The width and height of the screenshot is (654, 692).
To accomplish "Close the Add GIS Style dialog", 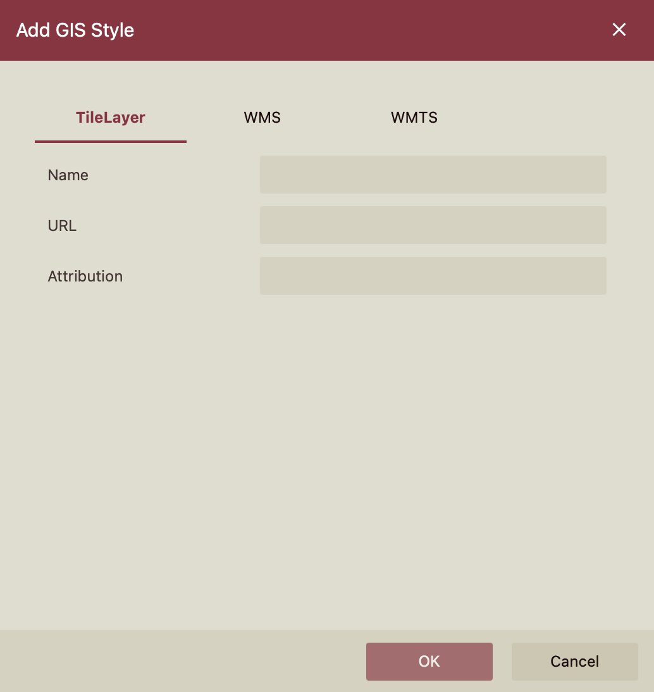I will click(x=619, y=30).
